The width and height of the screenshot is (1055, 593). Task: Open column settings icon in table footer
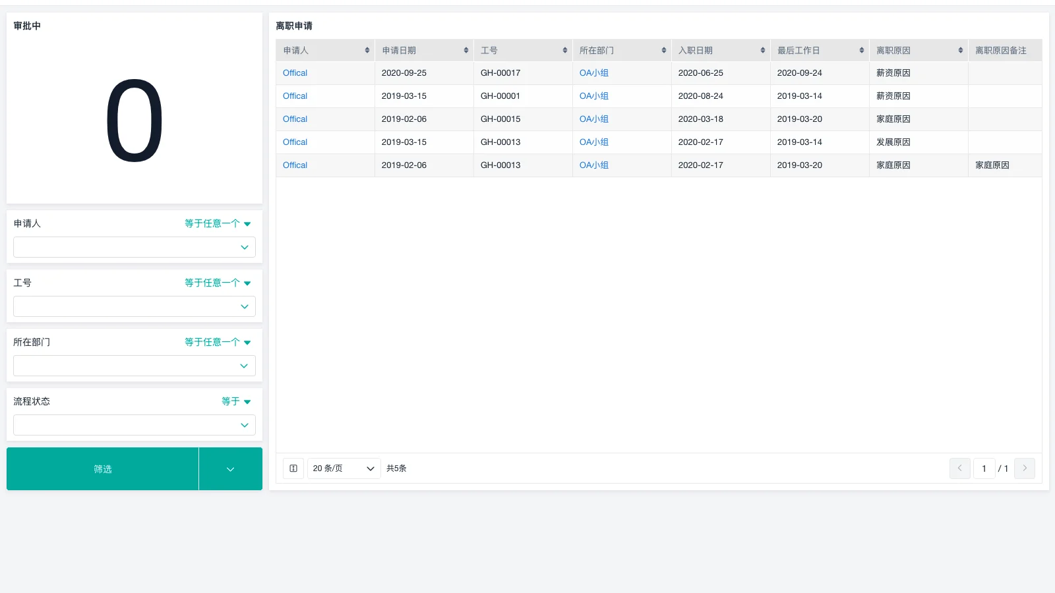(x=293, y=468)
